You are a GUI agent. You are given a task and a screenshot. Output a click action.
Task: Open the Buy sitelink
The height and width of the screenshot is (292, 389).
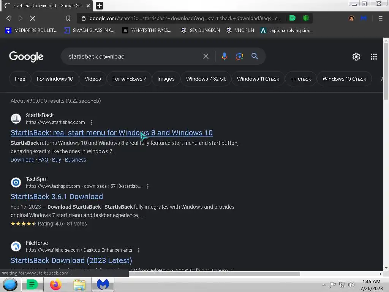(57, 160)
